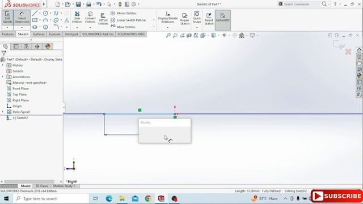Click Repair Sketch tool
Image resolution: width=363 pixels, height=204 pixels.
(x=185, y=19)
